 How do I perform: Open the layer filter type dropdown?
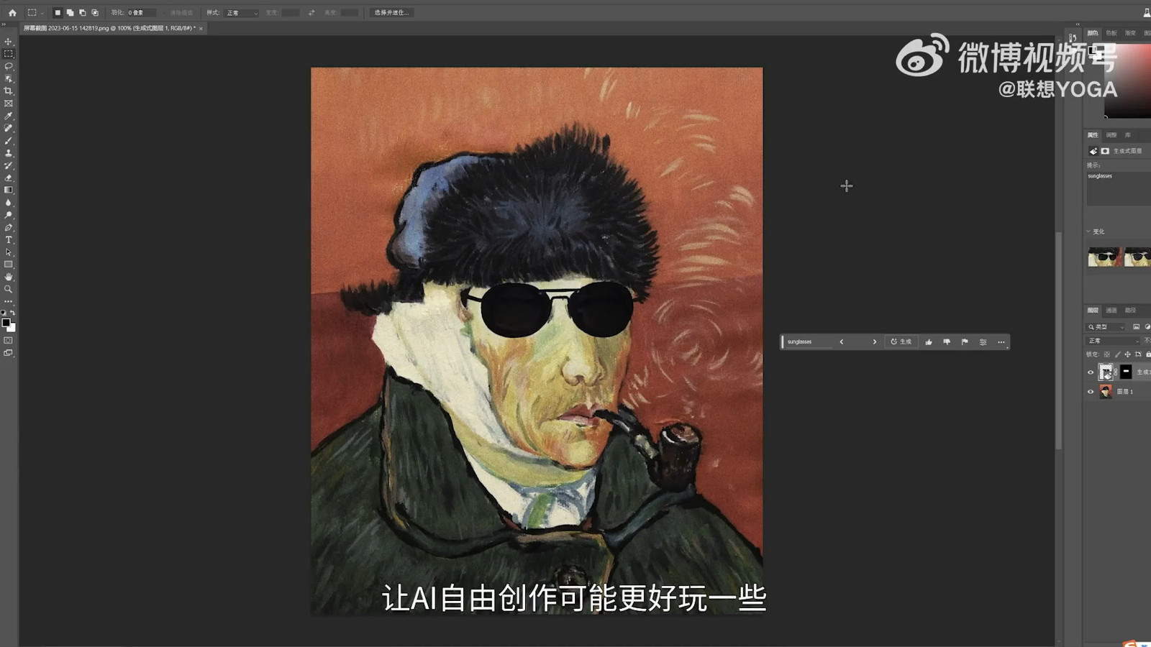click(x=1106, y=327)
